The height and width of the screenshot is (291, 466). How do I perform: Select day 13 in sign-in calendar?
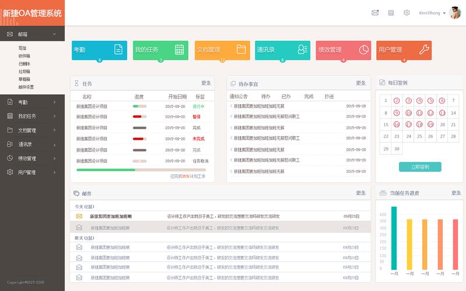442,113
